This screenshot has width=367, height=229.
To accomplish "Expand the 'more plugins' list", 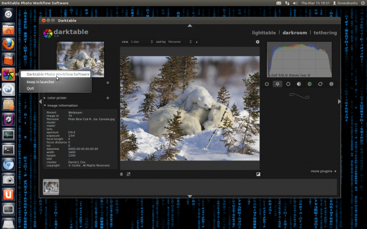I will coord(323,171).
